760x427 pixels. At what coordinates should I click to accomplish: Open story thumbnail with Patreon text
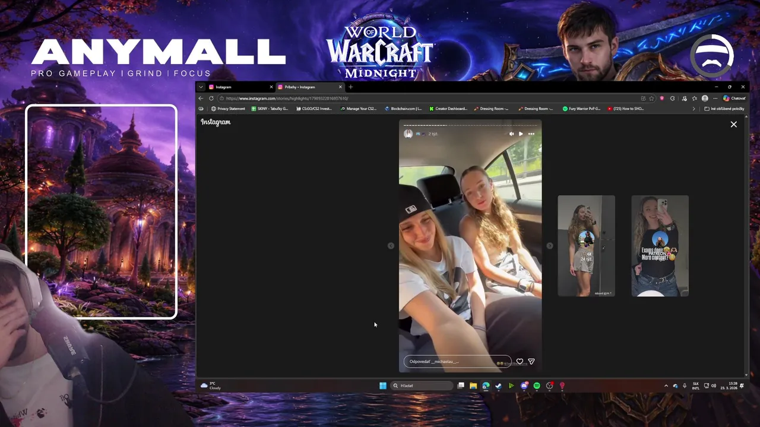point(660,246)
